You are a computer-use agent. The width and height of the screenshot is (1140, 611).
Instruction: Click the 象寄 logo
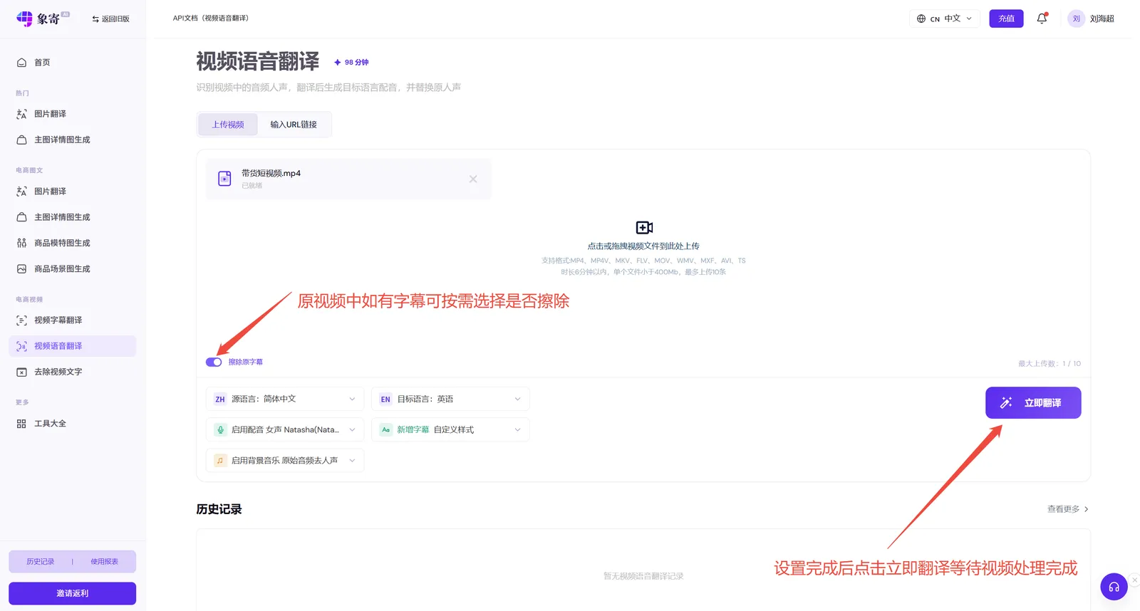point(43,19)
